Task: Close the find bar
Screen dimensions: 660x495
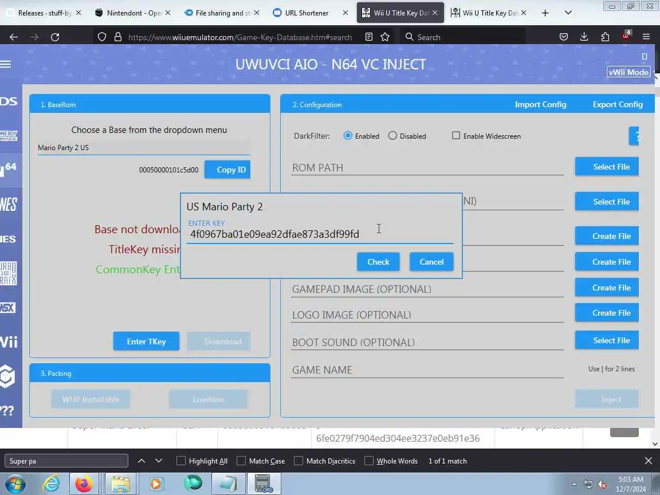Action: (648, 461)
